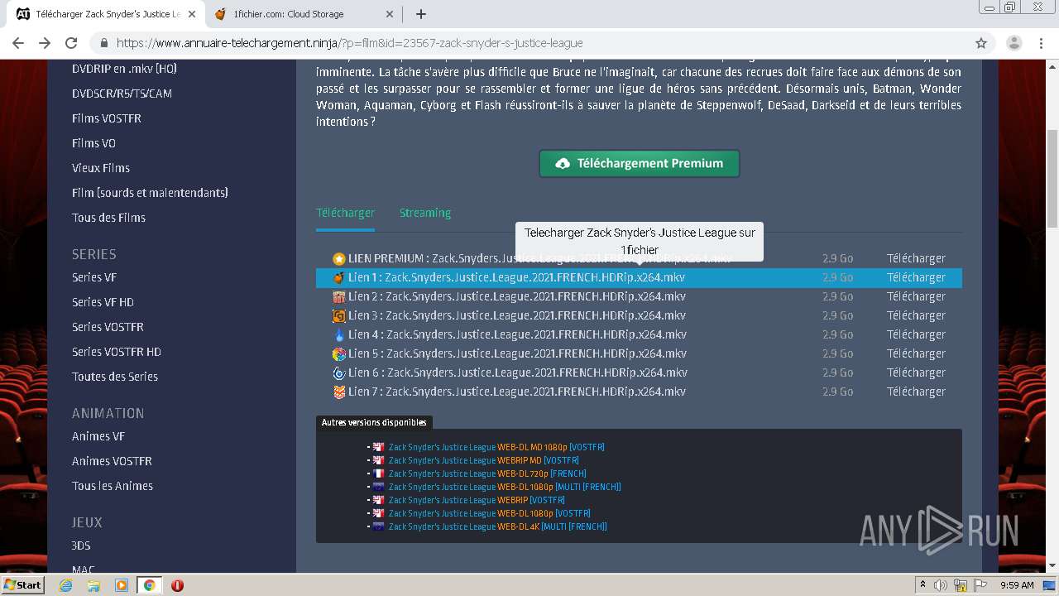Open Animes VOSTFR category
Image resolution: width=1059 pixels, height=596 pixels.
coord(112,461)
